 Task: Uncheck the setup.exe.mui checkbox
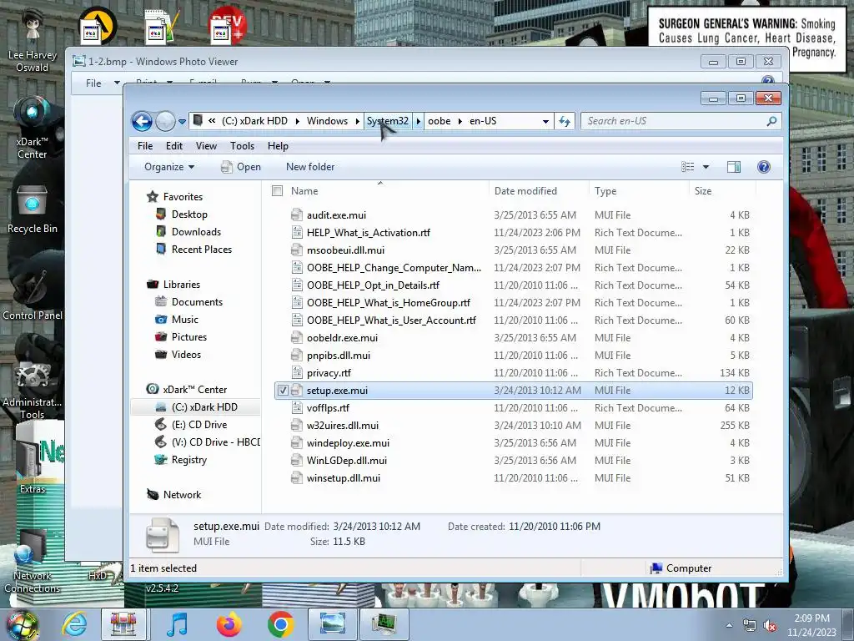click(283, 391)
